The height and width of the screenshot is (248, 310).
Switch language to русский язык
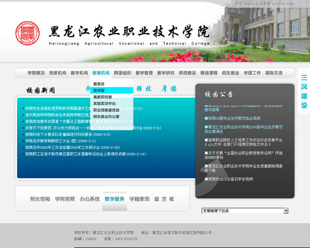tap(284, 4)
